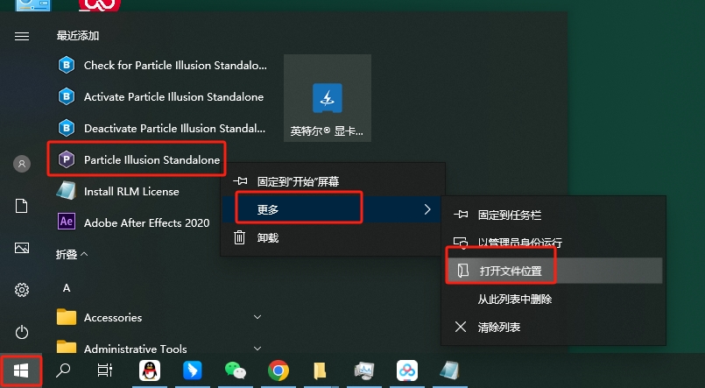
Task: Select 打开文件位置 option
Action: [553, 271]
